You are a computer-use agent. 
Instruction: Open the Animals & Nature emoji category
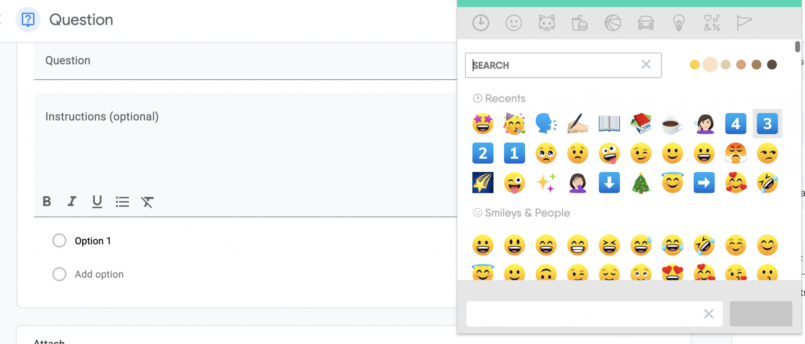click(x=546, y=23)
